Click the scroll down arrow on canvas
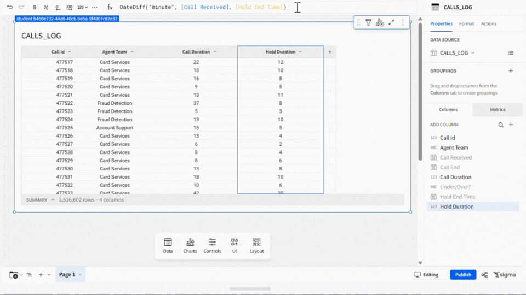 pyautogui.click(x=420, y=263)
